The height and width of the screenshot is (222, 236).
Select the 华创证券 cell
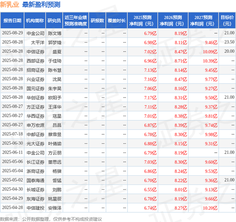[35, 98]
